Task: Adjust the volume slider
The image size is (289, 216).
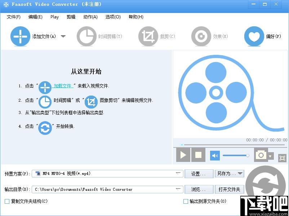Action: coord(236,155)
